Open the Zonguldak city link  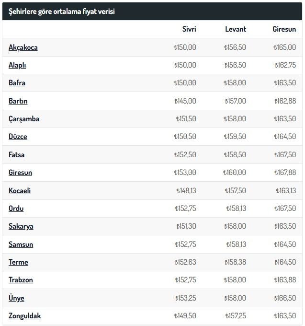pyautogui.click(x=24, y=316)
